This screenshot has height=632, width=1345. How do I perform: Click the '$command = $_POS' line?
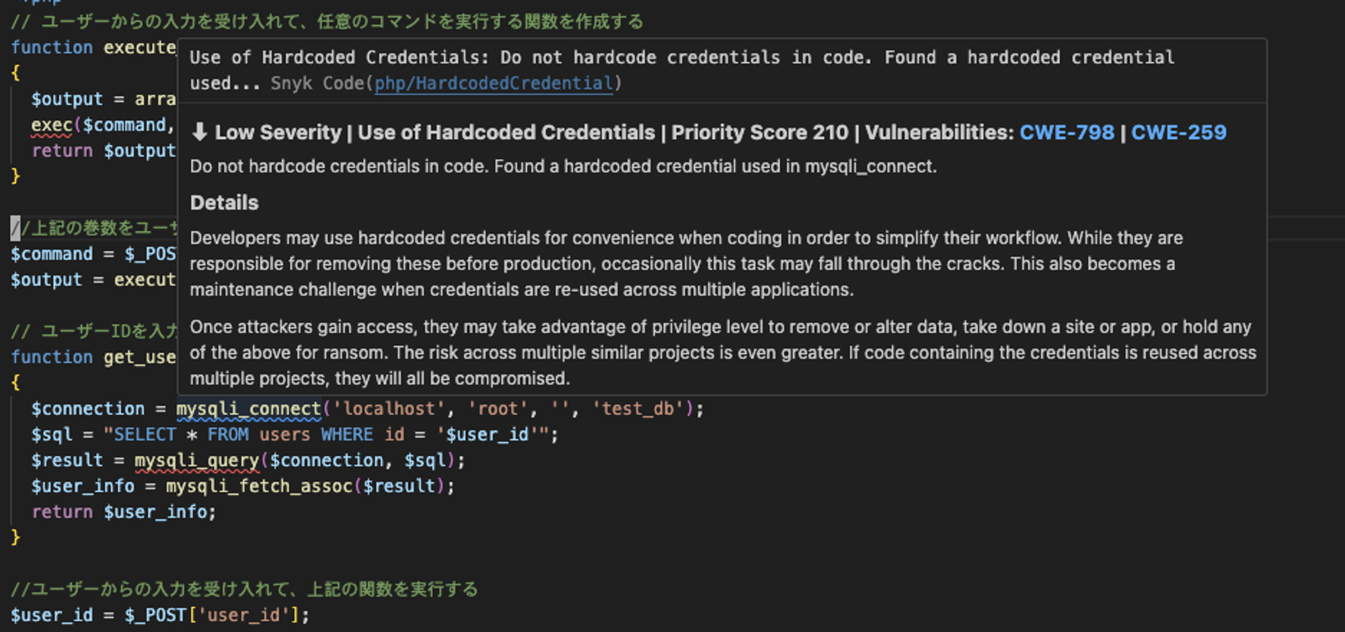pyautogui.click(x=93, y=255)
